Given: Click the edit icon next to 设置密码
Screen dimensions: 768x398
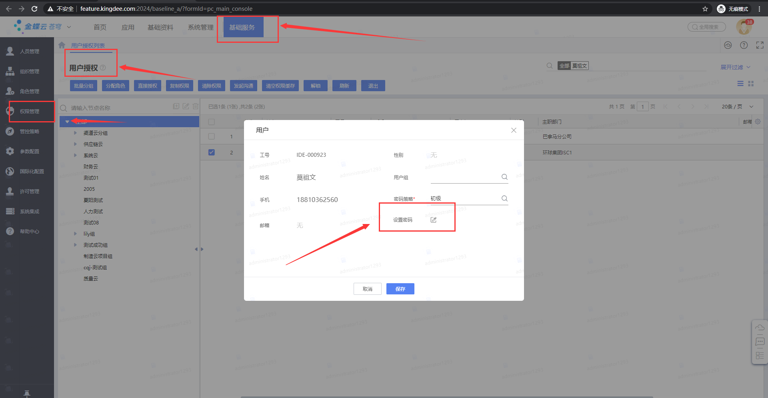Looking at the screenshot, I should 433,220.
